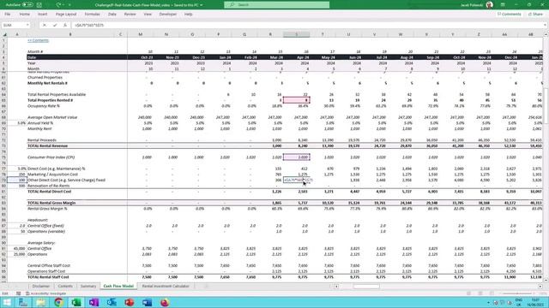Open the File menu
Viewport: 549px width, 308px height.
click(x=8, y=15)
